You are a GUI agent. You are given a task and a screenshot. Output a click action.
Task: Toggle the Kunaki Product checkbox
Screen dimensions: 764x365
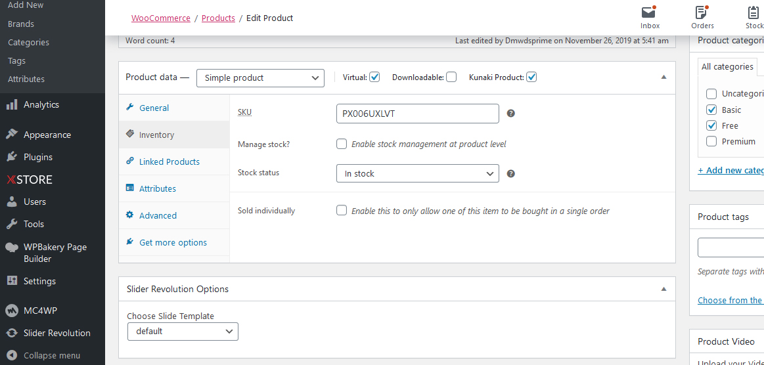point(531,77)
